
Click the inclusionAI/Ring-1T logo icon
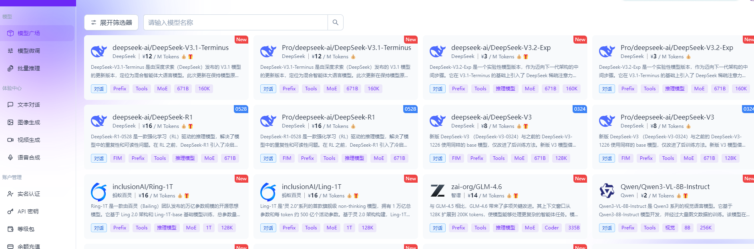click(99, 191)
